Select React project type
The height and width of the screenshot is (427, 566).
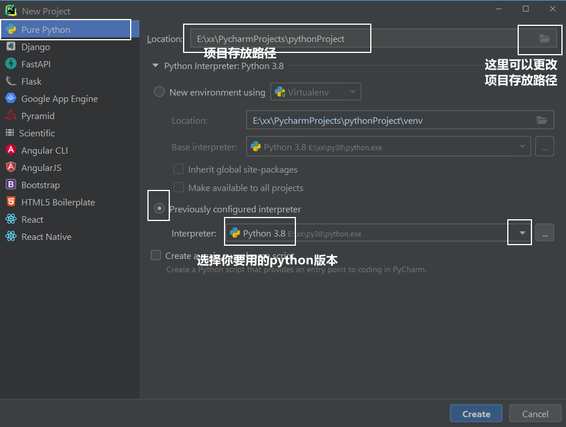click(70, 220)
